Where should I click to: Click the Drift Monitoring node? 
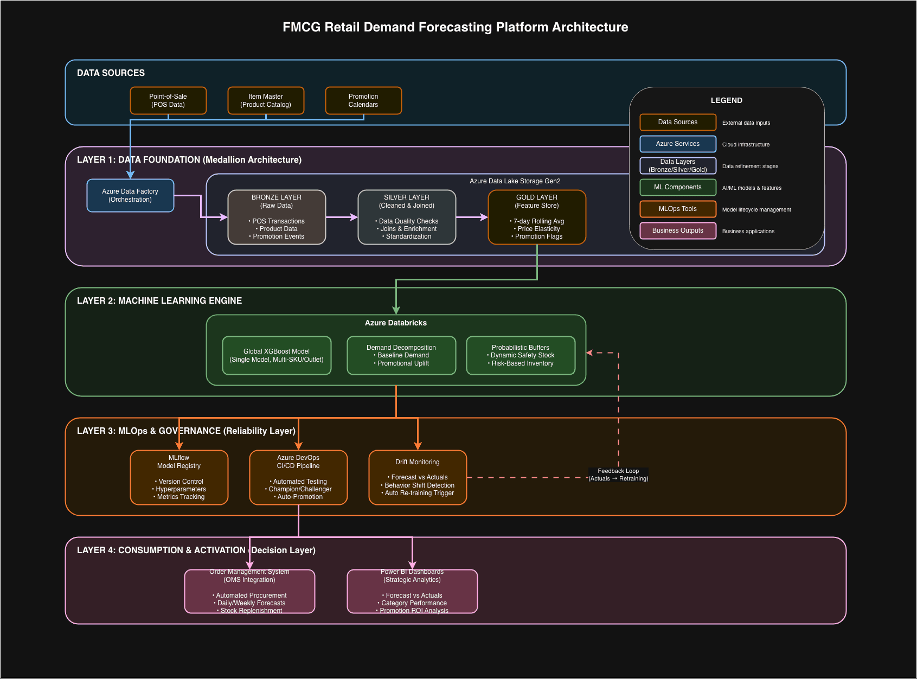(x=418, y=477)
